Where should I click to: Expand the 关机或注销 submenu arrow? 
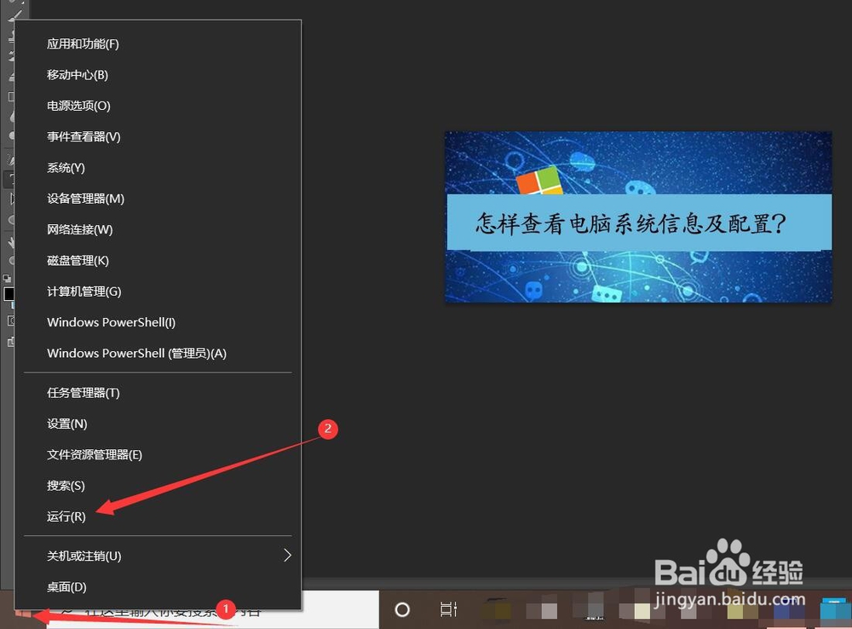coord(288,555)
